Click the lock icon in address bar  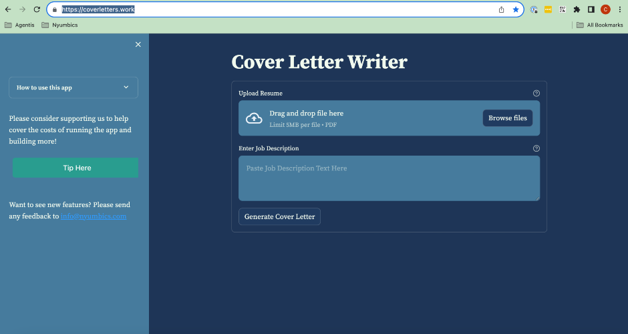55,9
